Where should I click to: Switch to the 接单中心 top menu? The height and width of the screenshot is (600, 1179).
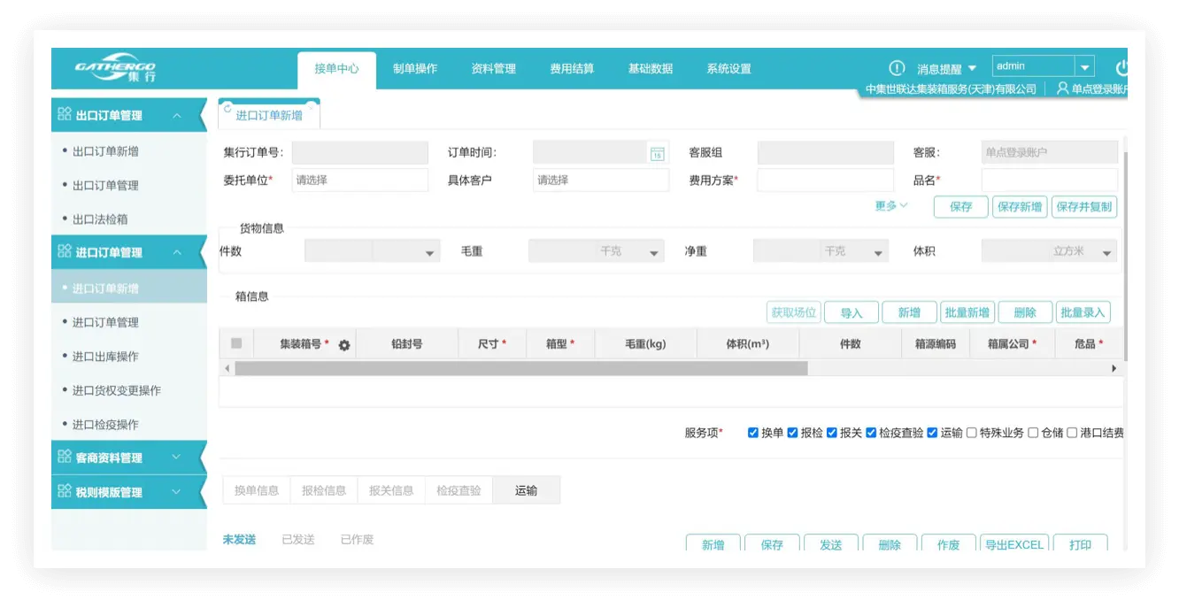click(x=336, y=69)
